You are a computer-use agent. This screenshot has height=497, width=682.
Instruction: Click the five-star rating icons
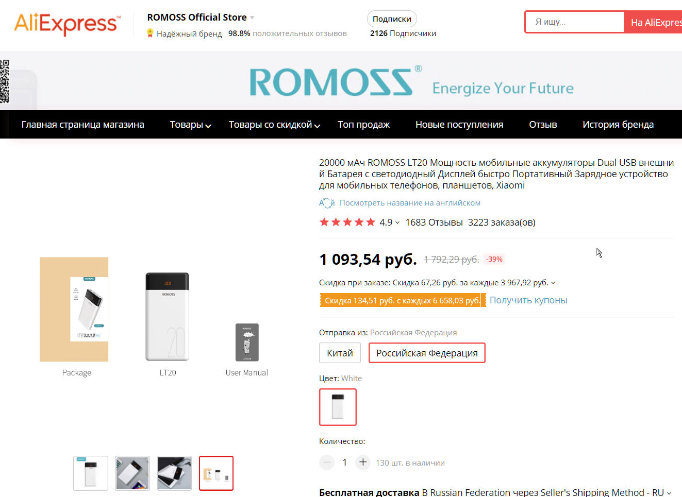click(x=347, y=222)
